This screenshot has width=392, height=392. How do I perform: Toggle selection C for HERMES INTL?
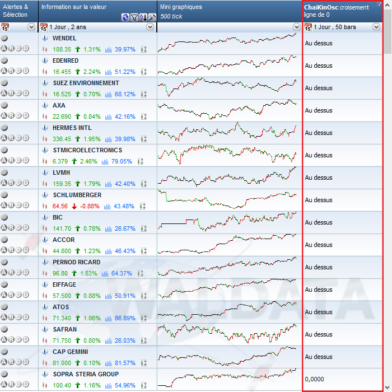18,138
